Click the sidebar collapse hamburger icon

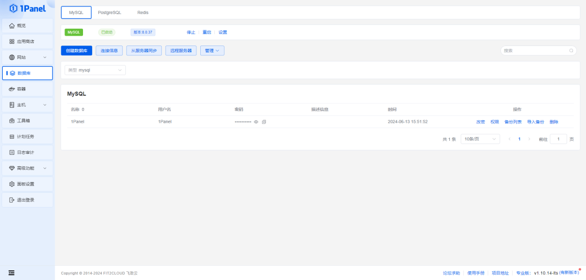point(11,272)
